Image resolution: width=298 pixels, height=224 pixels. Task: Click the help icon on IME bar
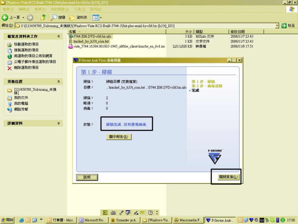point(150,212)
